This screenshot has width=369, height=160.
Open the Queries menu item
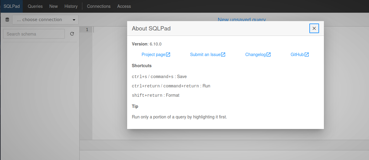pyautogui.click(x=35, y=6)
